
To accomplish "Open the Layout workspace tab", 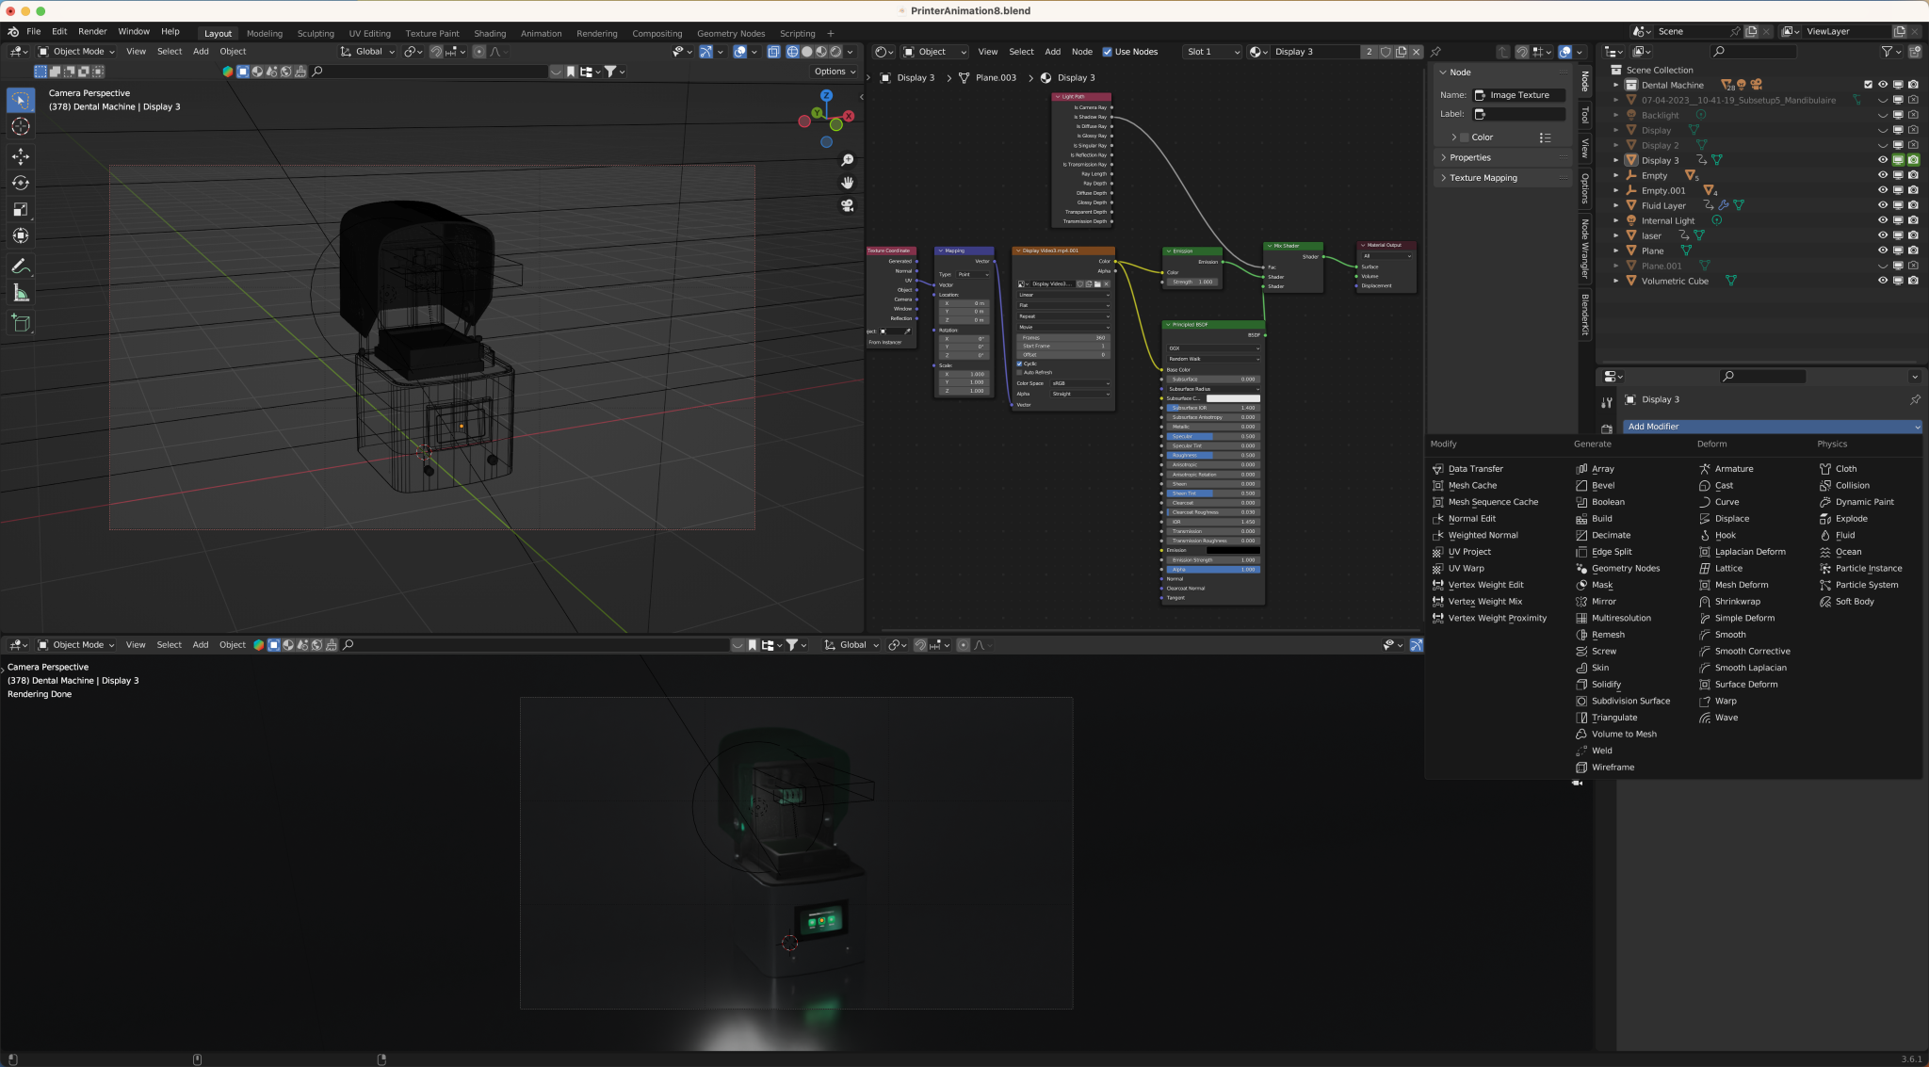I will coord(217,31).
